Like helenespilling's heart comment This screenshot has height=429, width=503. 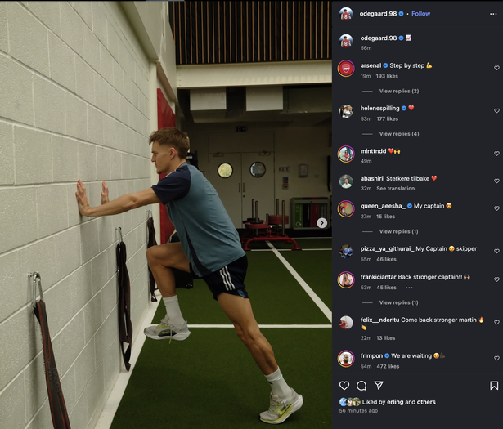[496, 111]
